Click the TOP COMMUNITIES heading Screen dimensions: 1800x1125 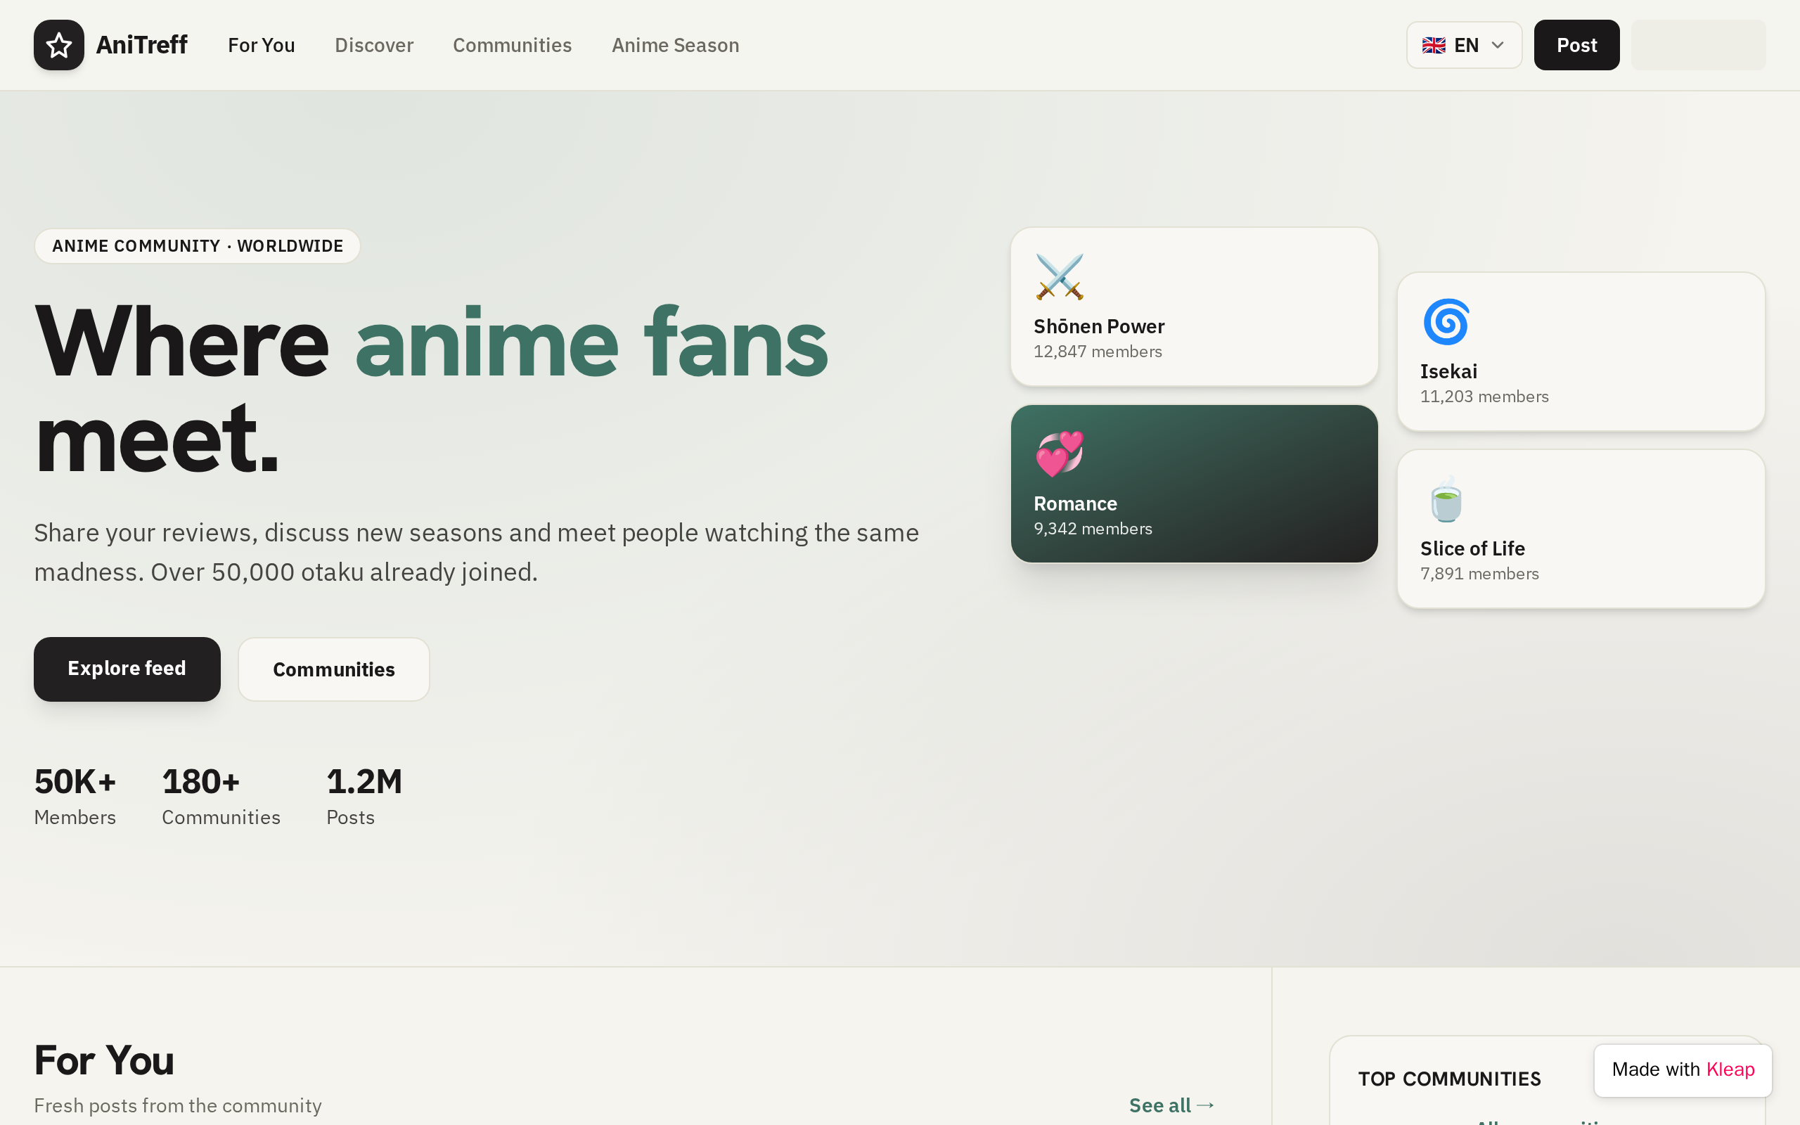[1449, 1079]
